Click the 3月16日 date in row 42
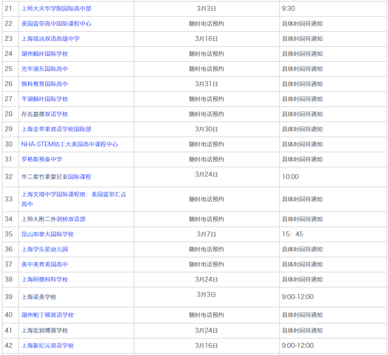The width and height of the screenshot is (388, 355). (x=206, y=346)
